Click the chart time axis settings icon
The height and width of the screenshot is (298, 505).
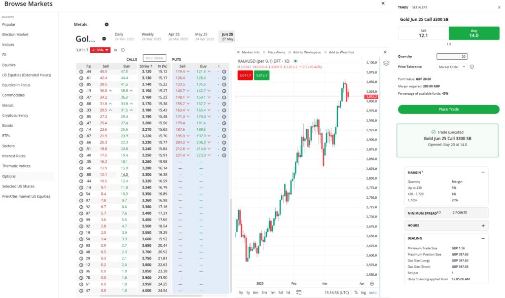tap(372, 284)
